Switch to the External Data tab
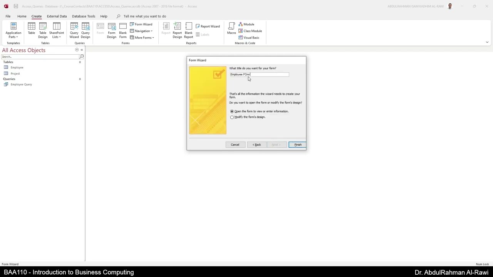 [57, 16]
